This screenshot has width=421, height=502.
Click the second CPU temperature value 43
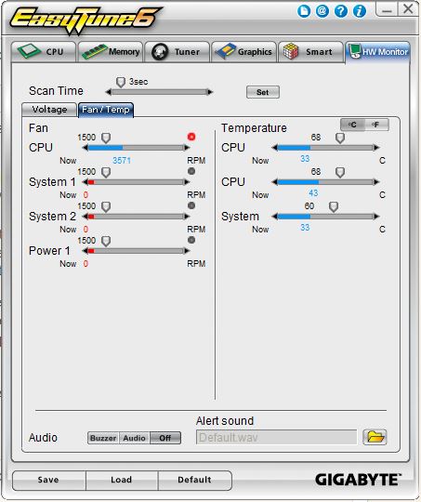(x=313, y=193)
